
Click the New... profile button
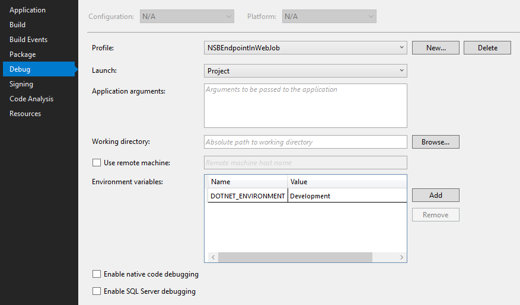pyautogui.click(x=436, y=48)
